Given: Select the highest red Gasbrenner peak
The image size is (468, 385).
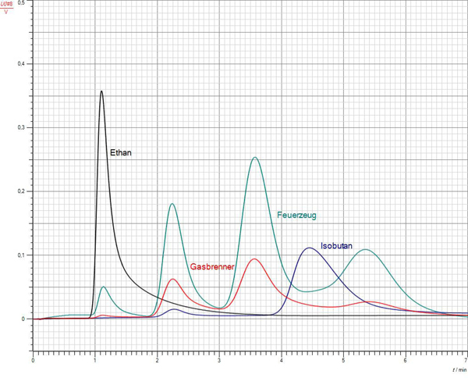Looking at the screenshot, I should click(253, 259).
